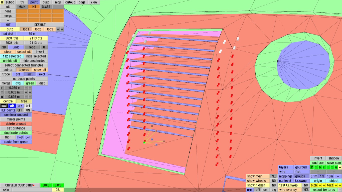
Task: Click 'reload textures'
Action: (324, 190)
